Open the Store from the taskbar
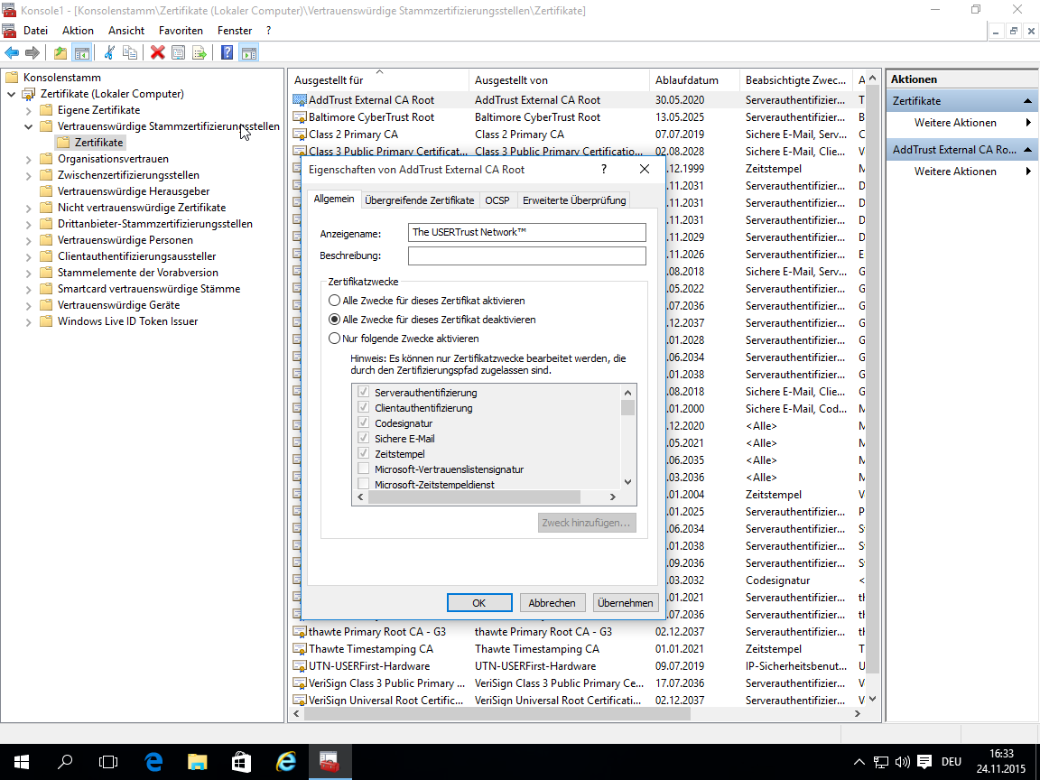The height and width of the screenshot is (780, 1040). pyautogui.click(x=241, y=762)
